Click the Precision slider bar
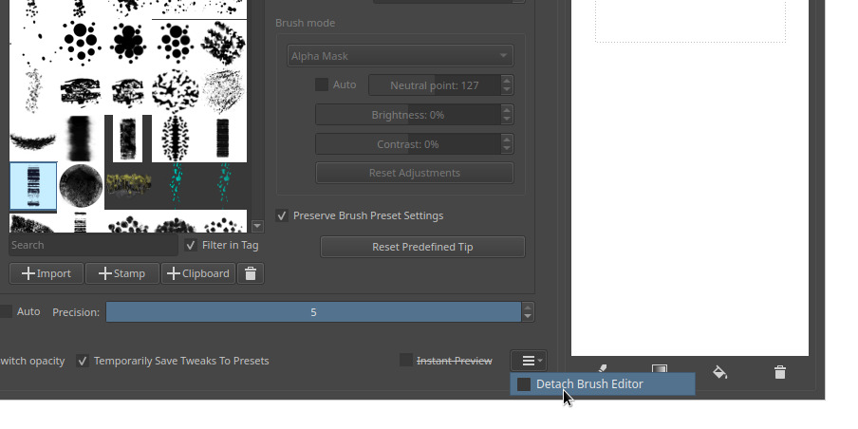Image resolution: width=858 pixels, height=429 pixels. (313, 312)
